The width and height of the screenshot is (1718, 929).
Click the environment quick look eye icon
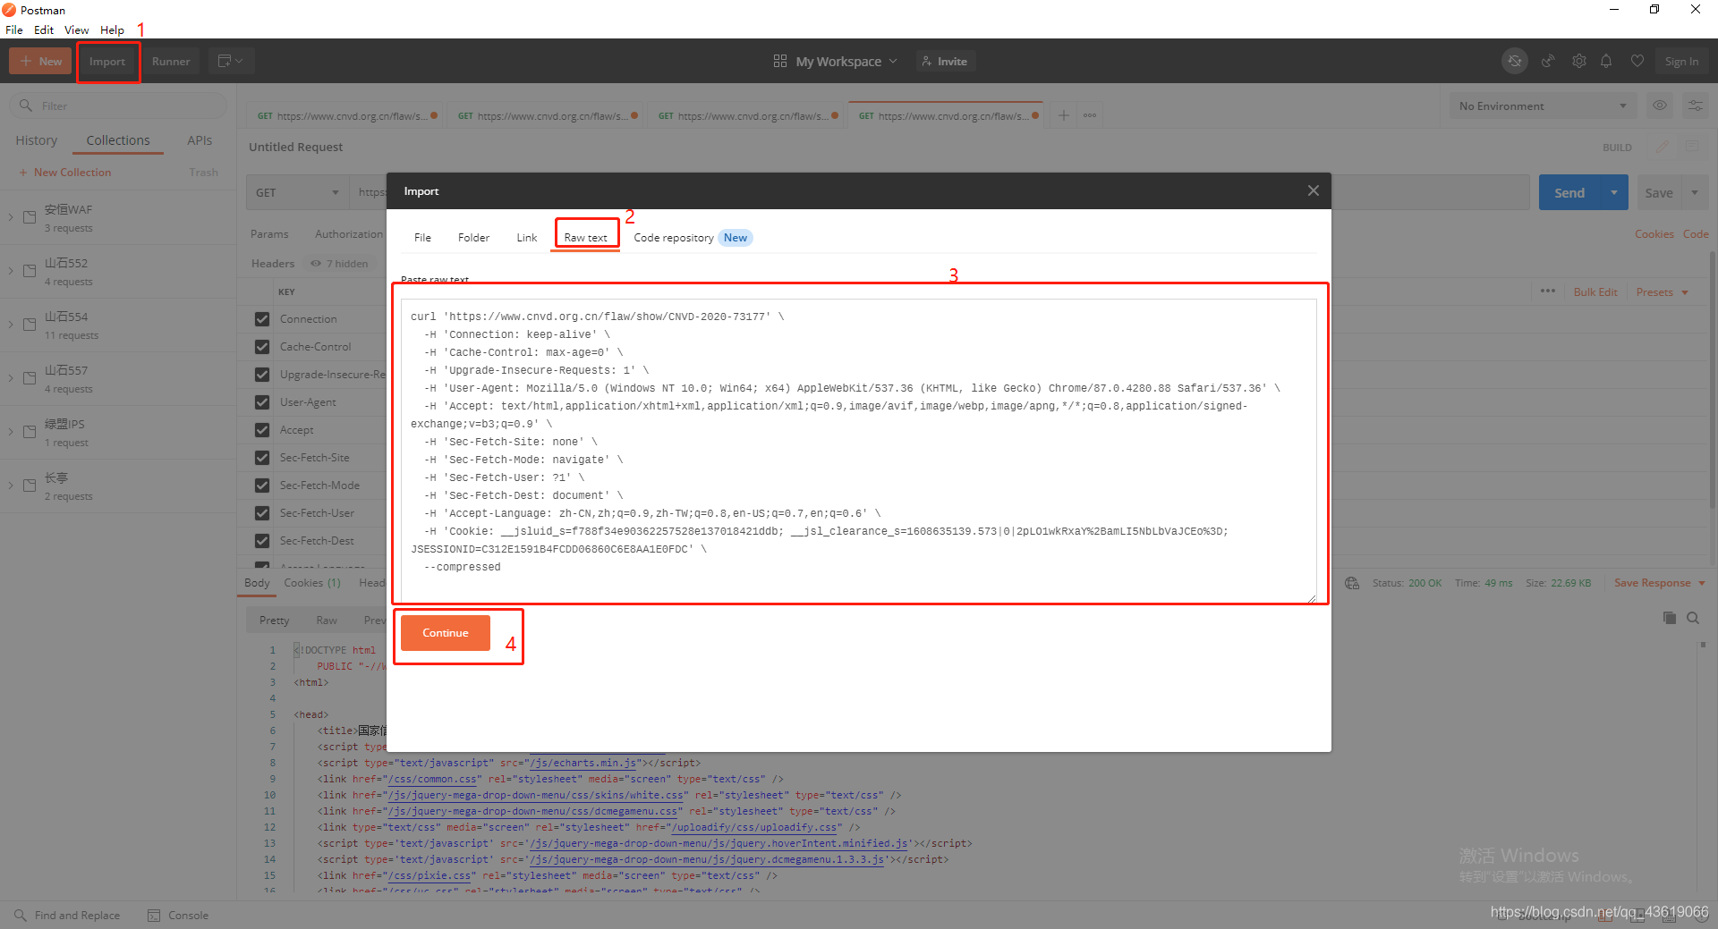[1660, 106]
